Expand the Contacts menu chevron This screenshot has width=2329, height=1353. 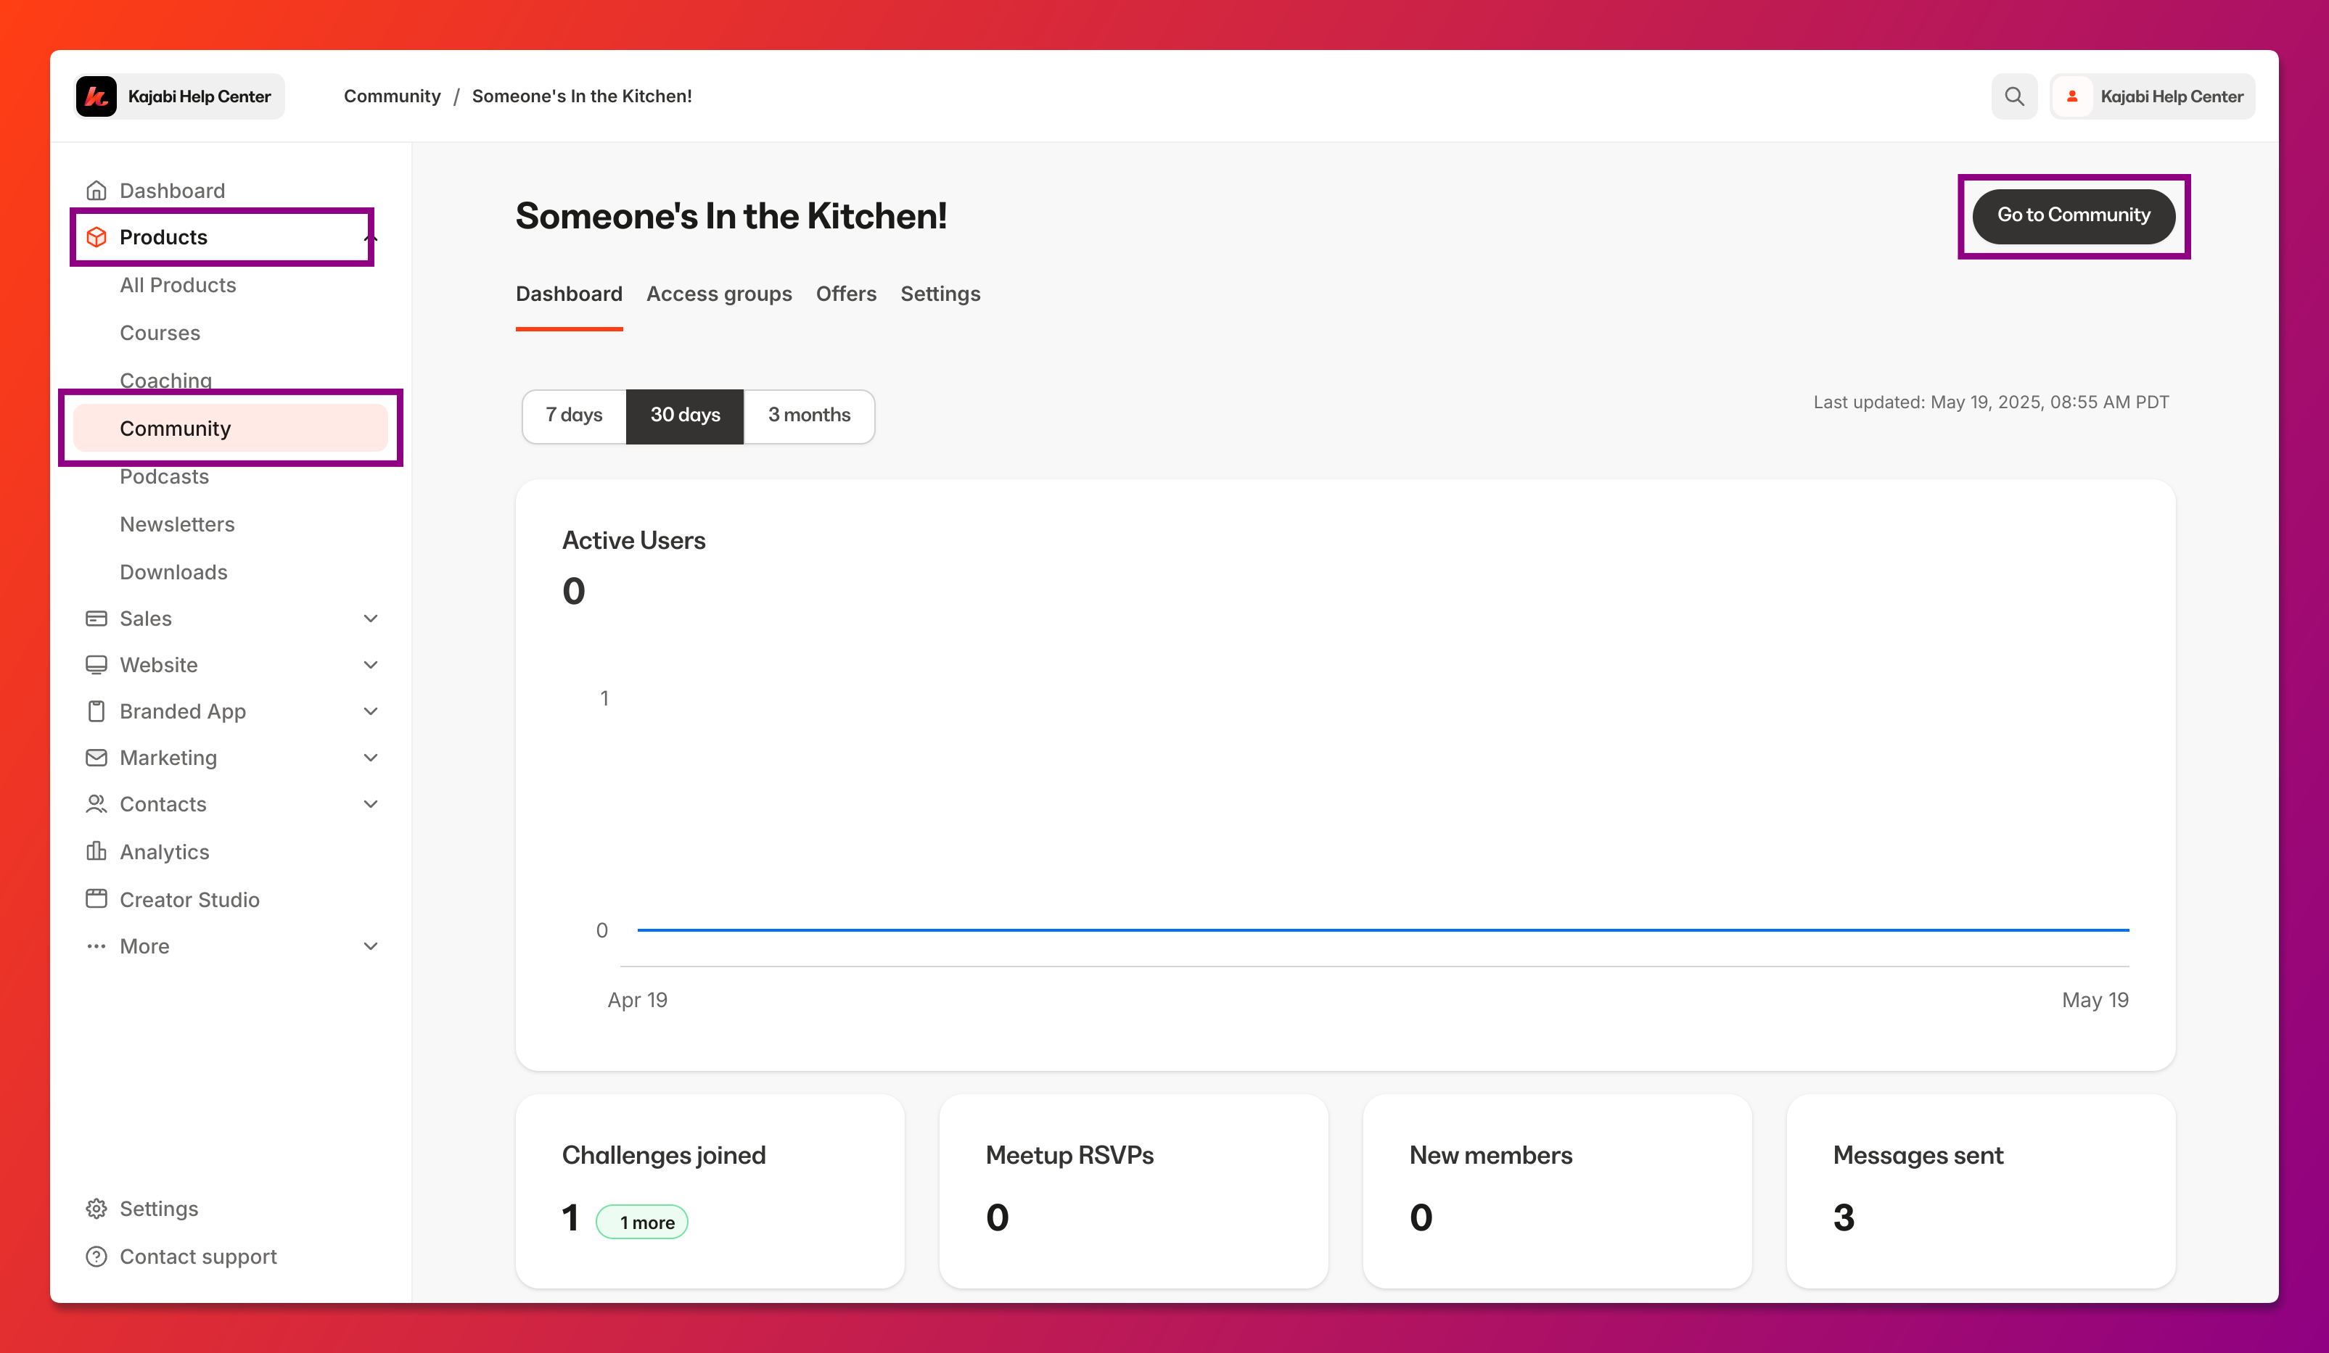click(x=371, y=804)
